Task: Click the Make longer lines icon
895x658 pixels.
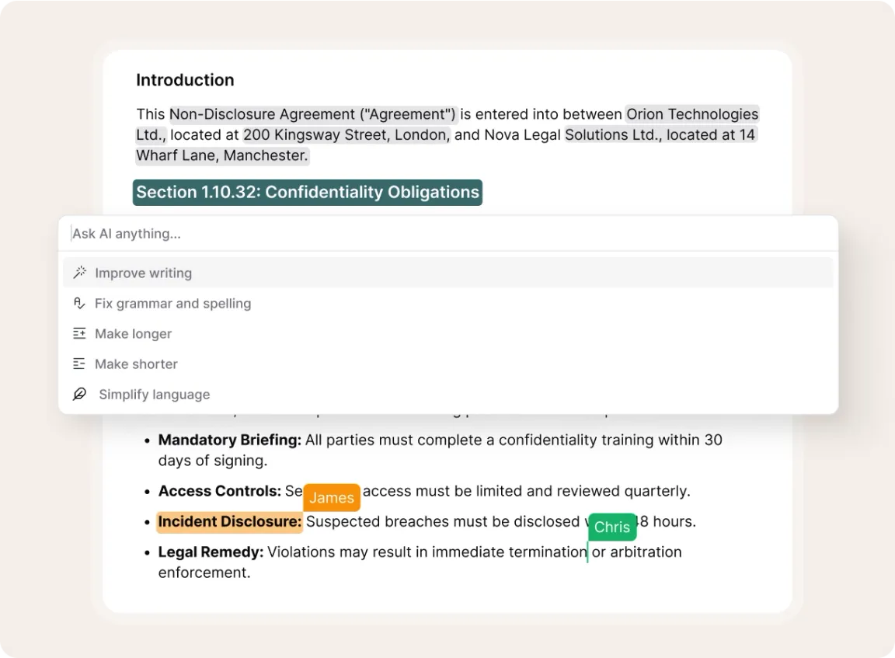Action: coord(79,333)
